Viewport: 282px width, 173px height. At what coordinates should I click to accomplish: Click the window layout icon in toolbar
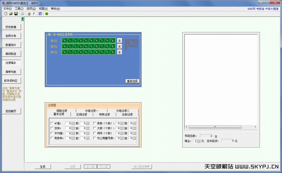tap(40, 14)
